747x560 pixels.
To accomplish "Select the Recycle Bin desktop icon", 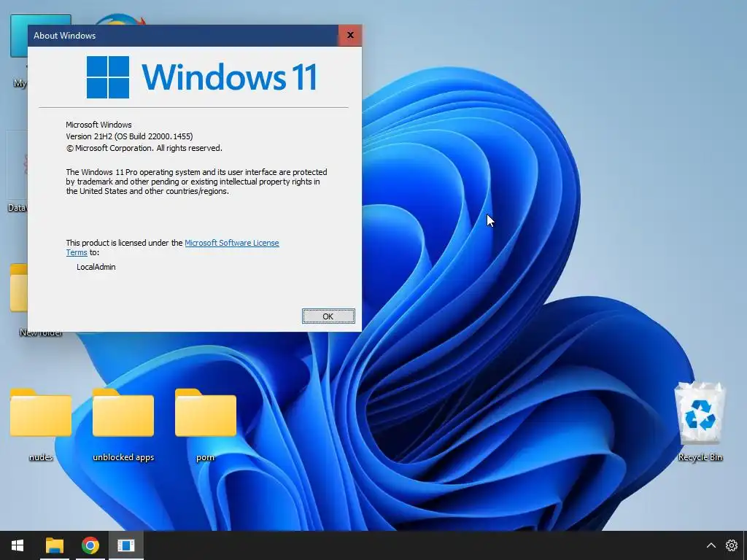I will (700, 422).
